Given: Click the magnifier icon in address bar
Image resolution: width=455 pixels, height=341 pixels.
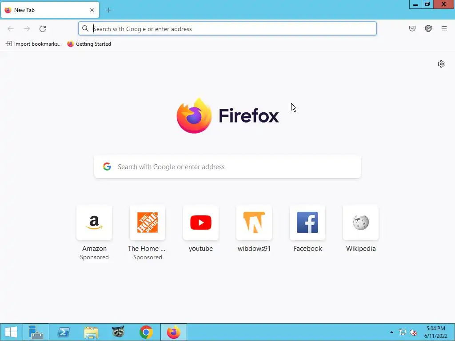Looking at the screenshot, I should (85, 28).
